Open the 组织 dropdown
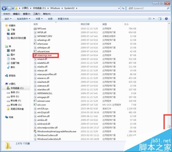The image size is (172, 152). pos(8,19)
